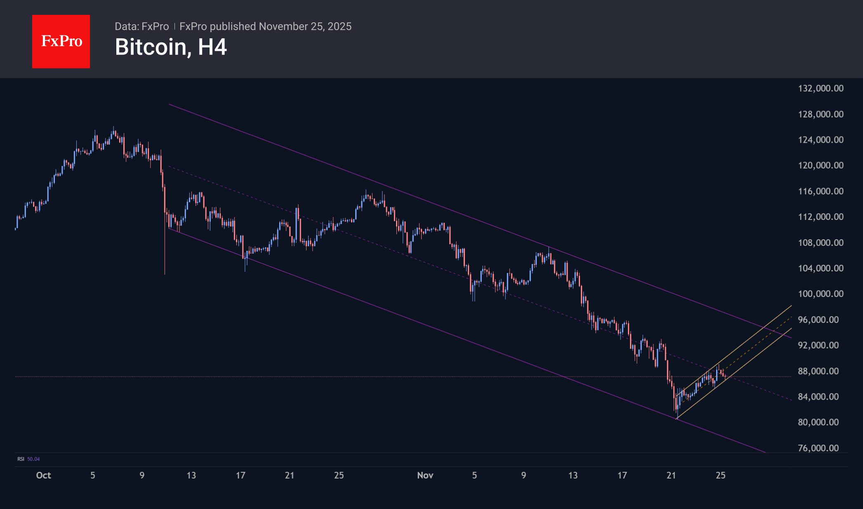The width and height of the screenshot is (863, 509).
Task: Click the 108,000.00 price axis label
Action: tap(821, 243)
